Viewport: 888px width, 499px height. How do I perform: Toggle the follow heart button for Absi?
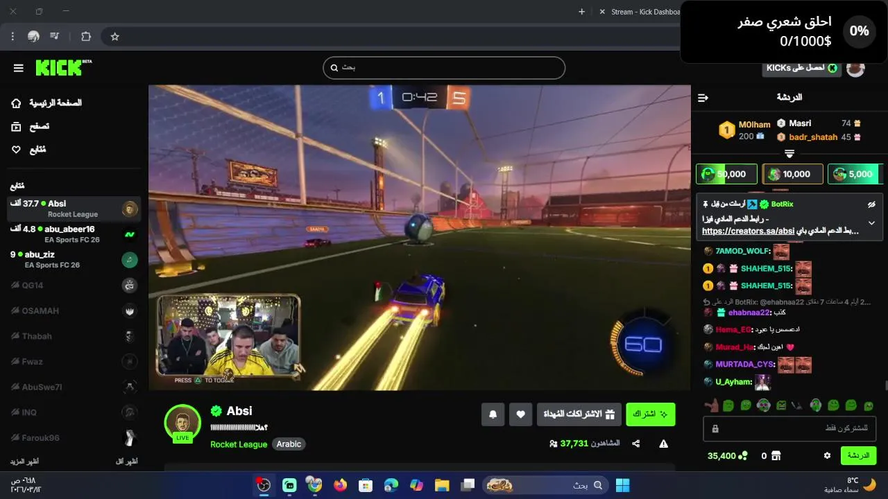(x=521, y=414)
